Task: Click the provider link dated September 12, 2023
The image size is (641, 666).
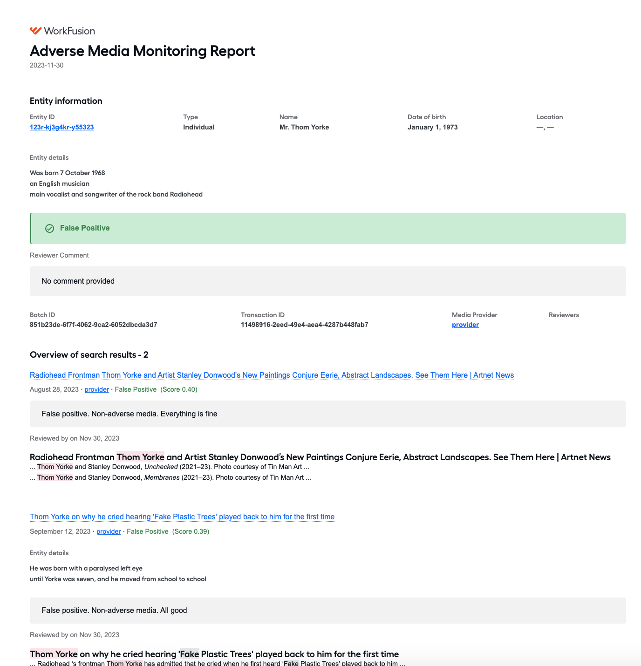Action: 109,531
